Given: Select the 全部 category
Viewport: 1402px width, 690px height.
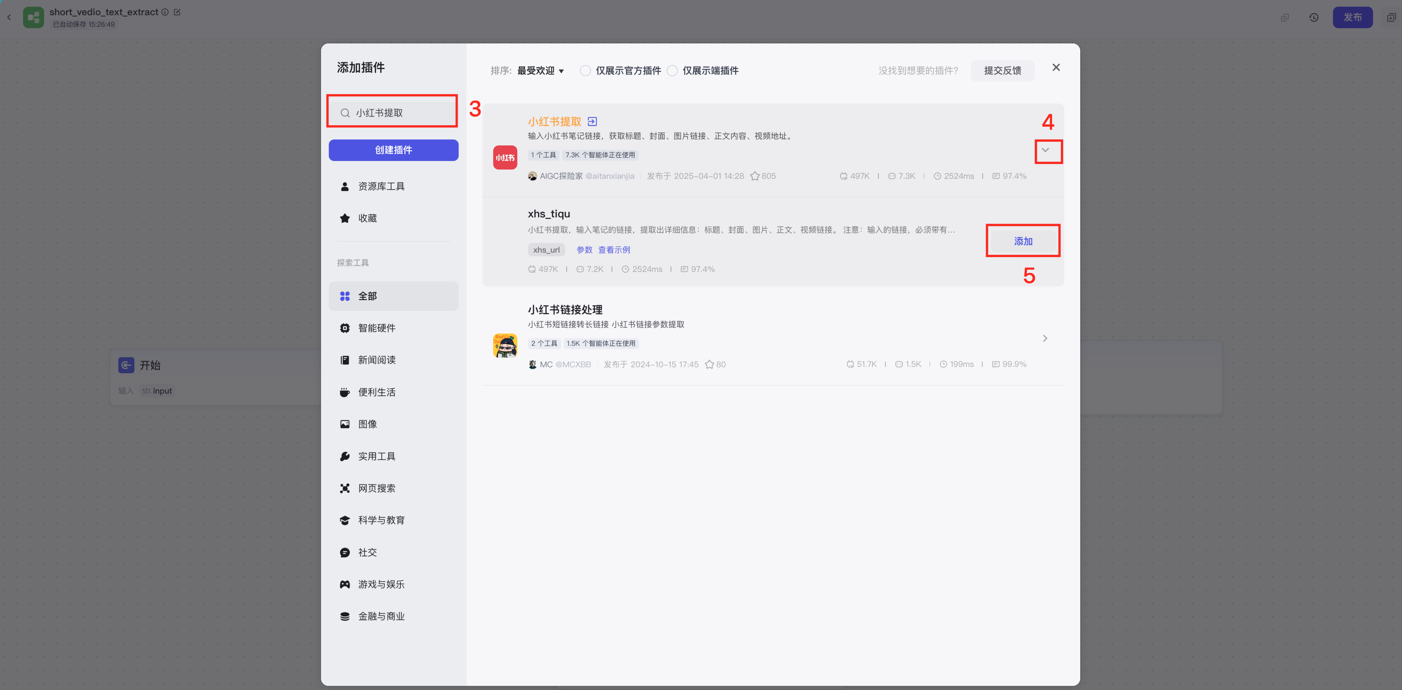Looking at the screenshot, I should coord(393,296).
